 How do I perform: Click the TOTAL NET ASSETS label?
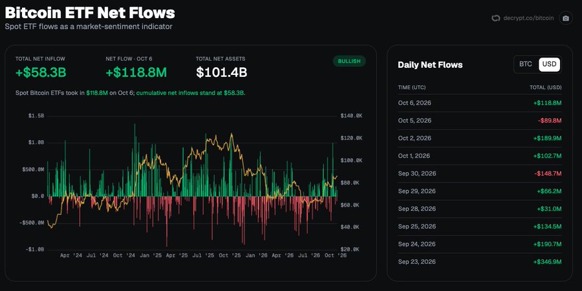point(221,59)
